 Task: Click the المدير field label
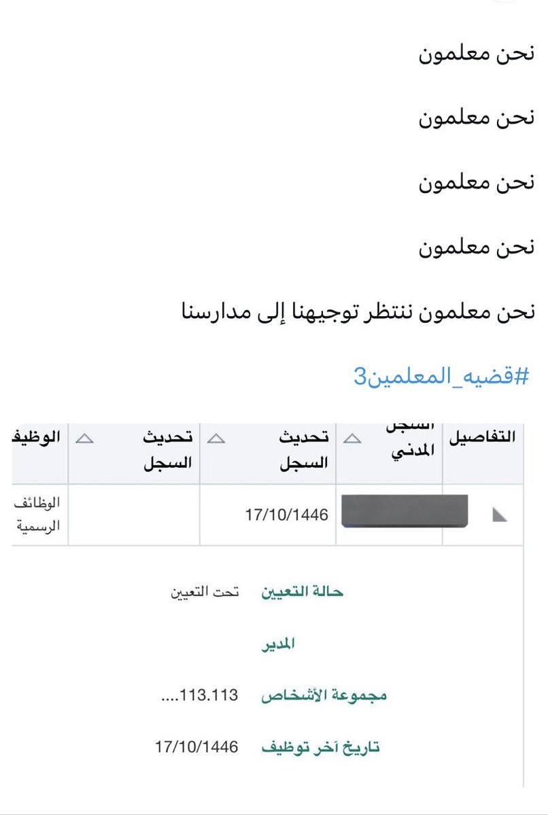coord(277,644)
